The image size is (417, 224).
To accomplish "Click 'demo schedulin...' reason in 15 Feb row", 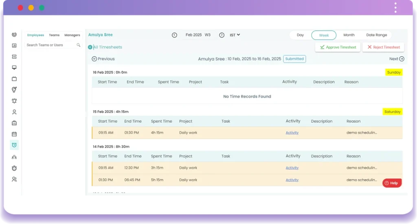I will click(x=362, y=132).
